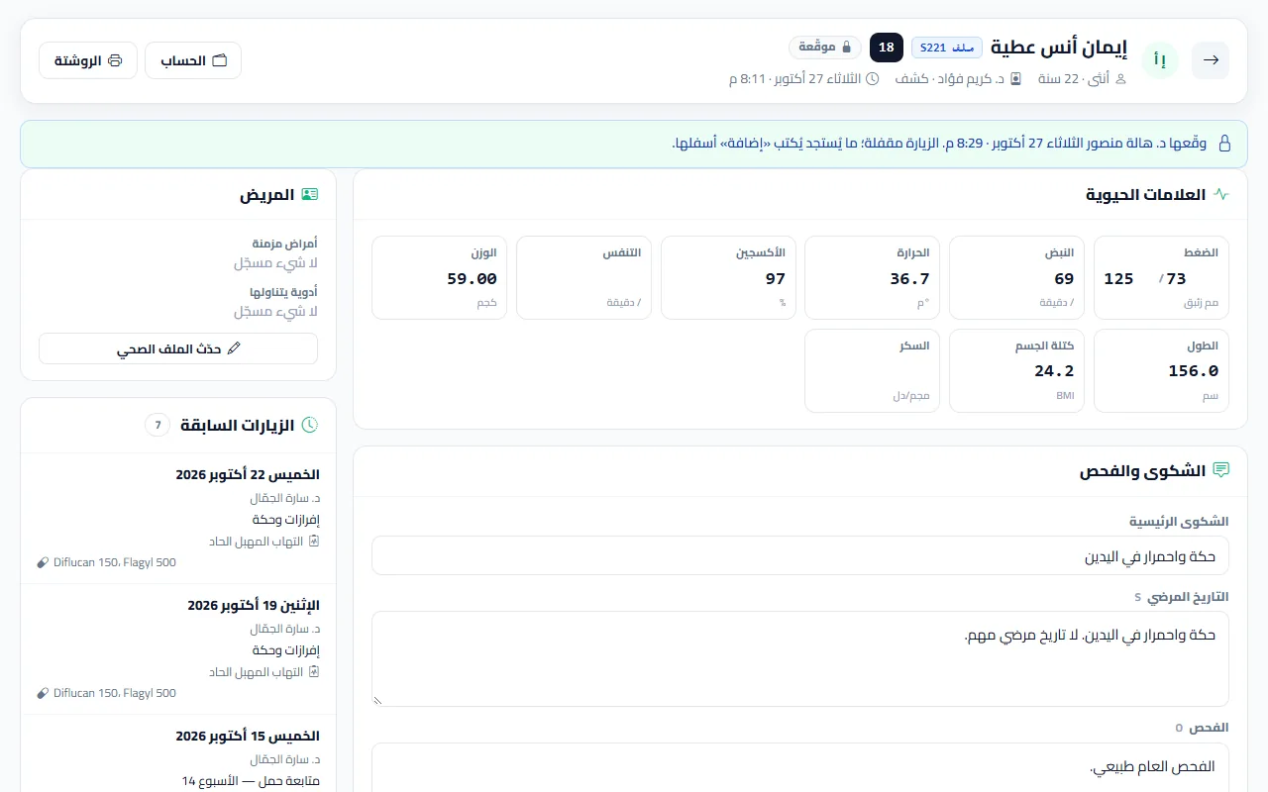This screenshot has width=1268, height=792.
Task: Click the back arrow button
Action: click(1211, 60)
